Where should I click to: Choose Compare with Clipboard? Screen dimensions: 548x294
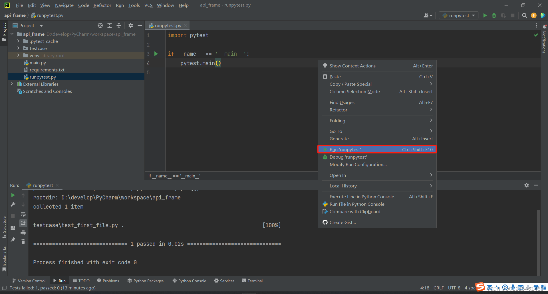pyautogui.click(x=377, y=211)
